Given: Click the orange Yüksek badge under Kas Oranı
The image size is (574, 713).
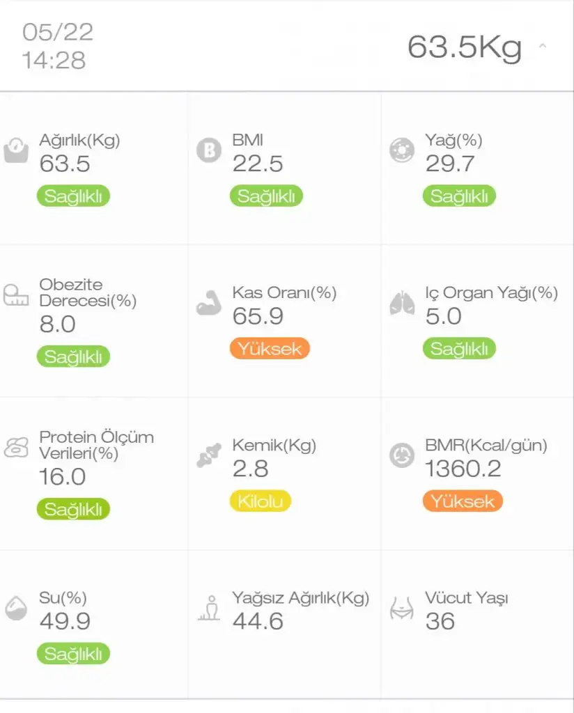Looking at the screenshot, I should pyautogui.click(x=270, y=349).
